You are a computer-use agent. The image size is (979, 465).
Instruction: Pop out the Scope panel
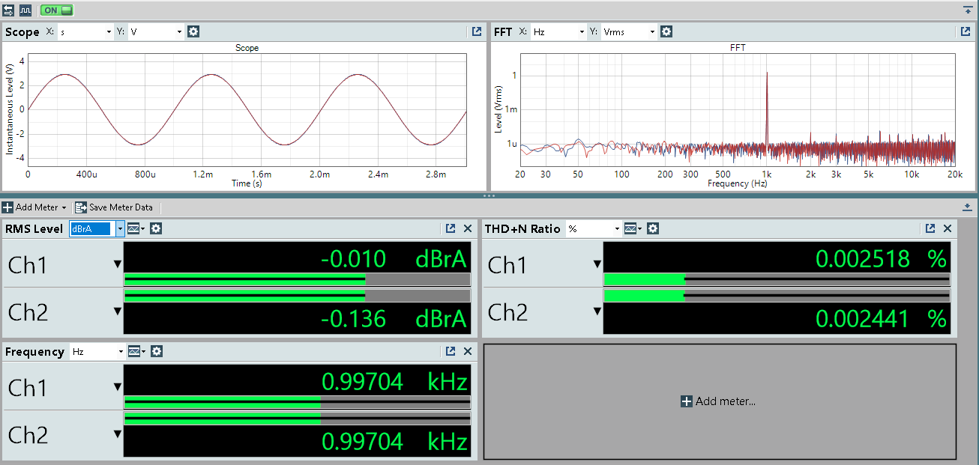pos(477,31)
